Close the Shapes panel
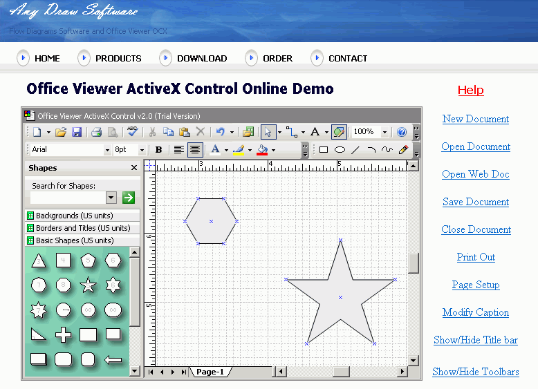Screen dimensions: 538x389 point(134,168)
